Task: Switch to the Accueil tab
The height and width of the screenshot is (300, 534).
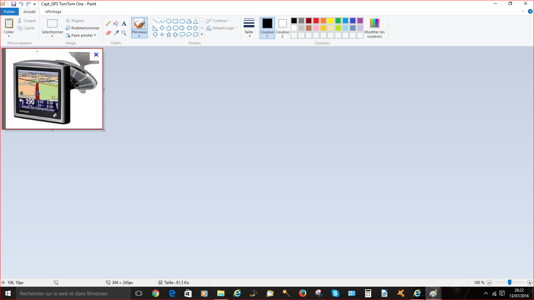Action: (29, 12)
